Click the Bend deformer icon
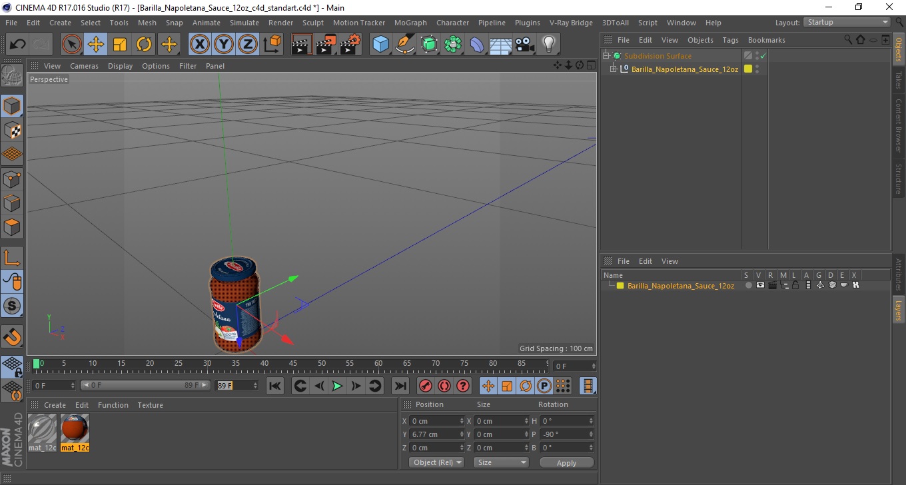The height and width of the screenshot is (485, 906). pos(477,45)
